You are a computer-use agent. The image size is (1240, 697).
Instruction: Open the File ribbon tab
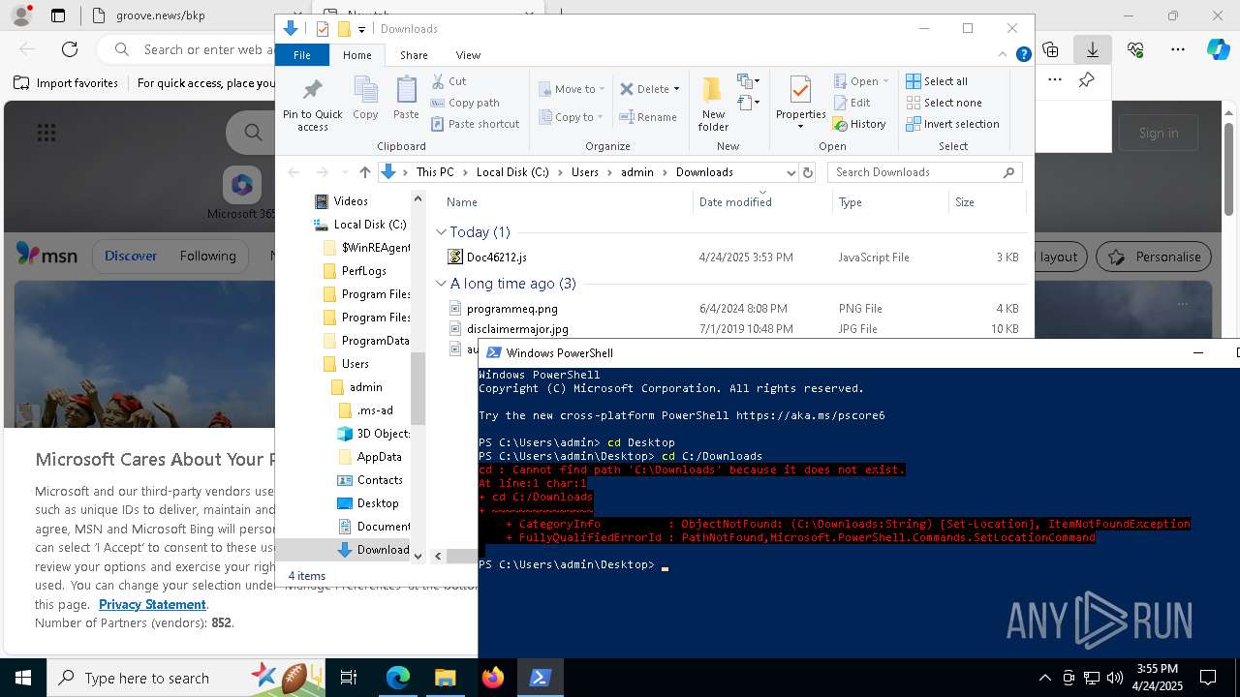[x=302, y=55]
